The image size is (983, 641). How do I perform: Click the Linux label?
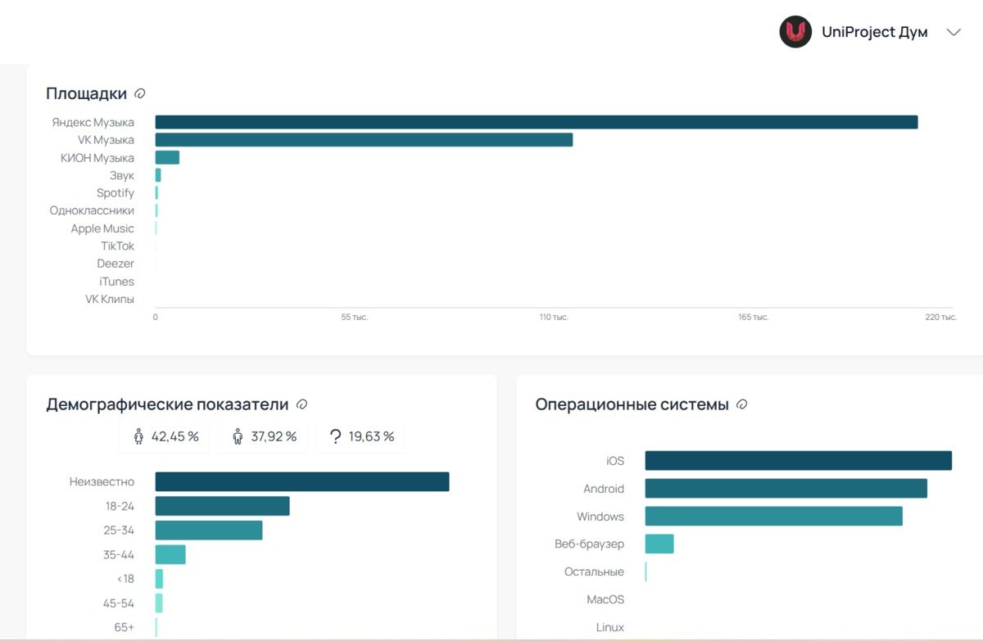(610, 627)
